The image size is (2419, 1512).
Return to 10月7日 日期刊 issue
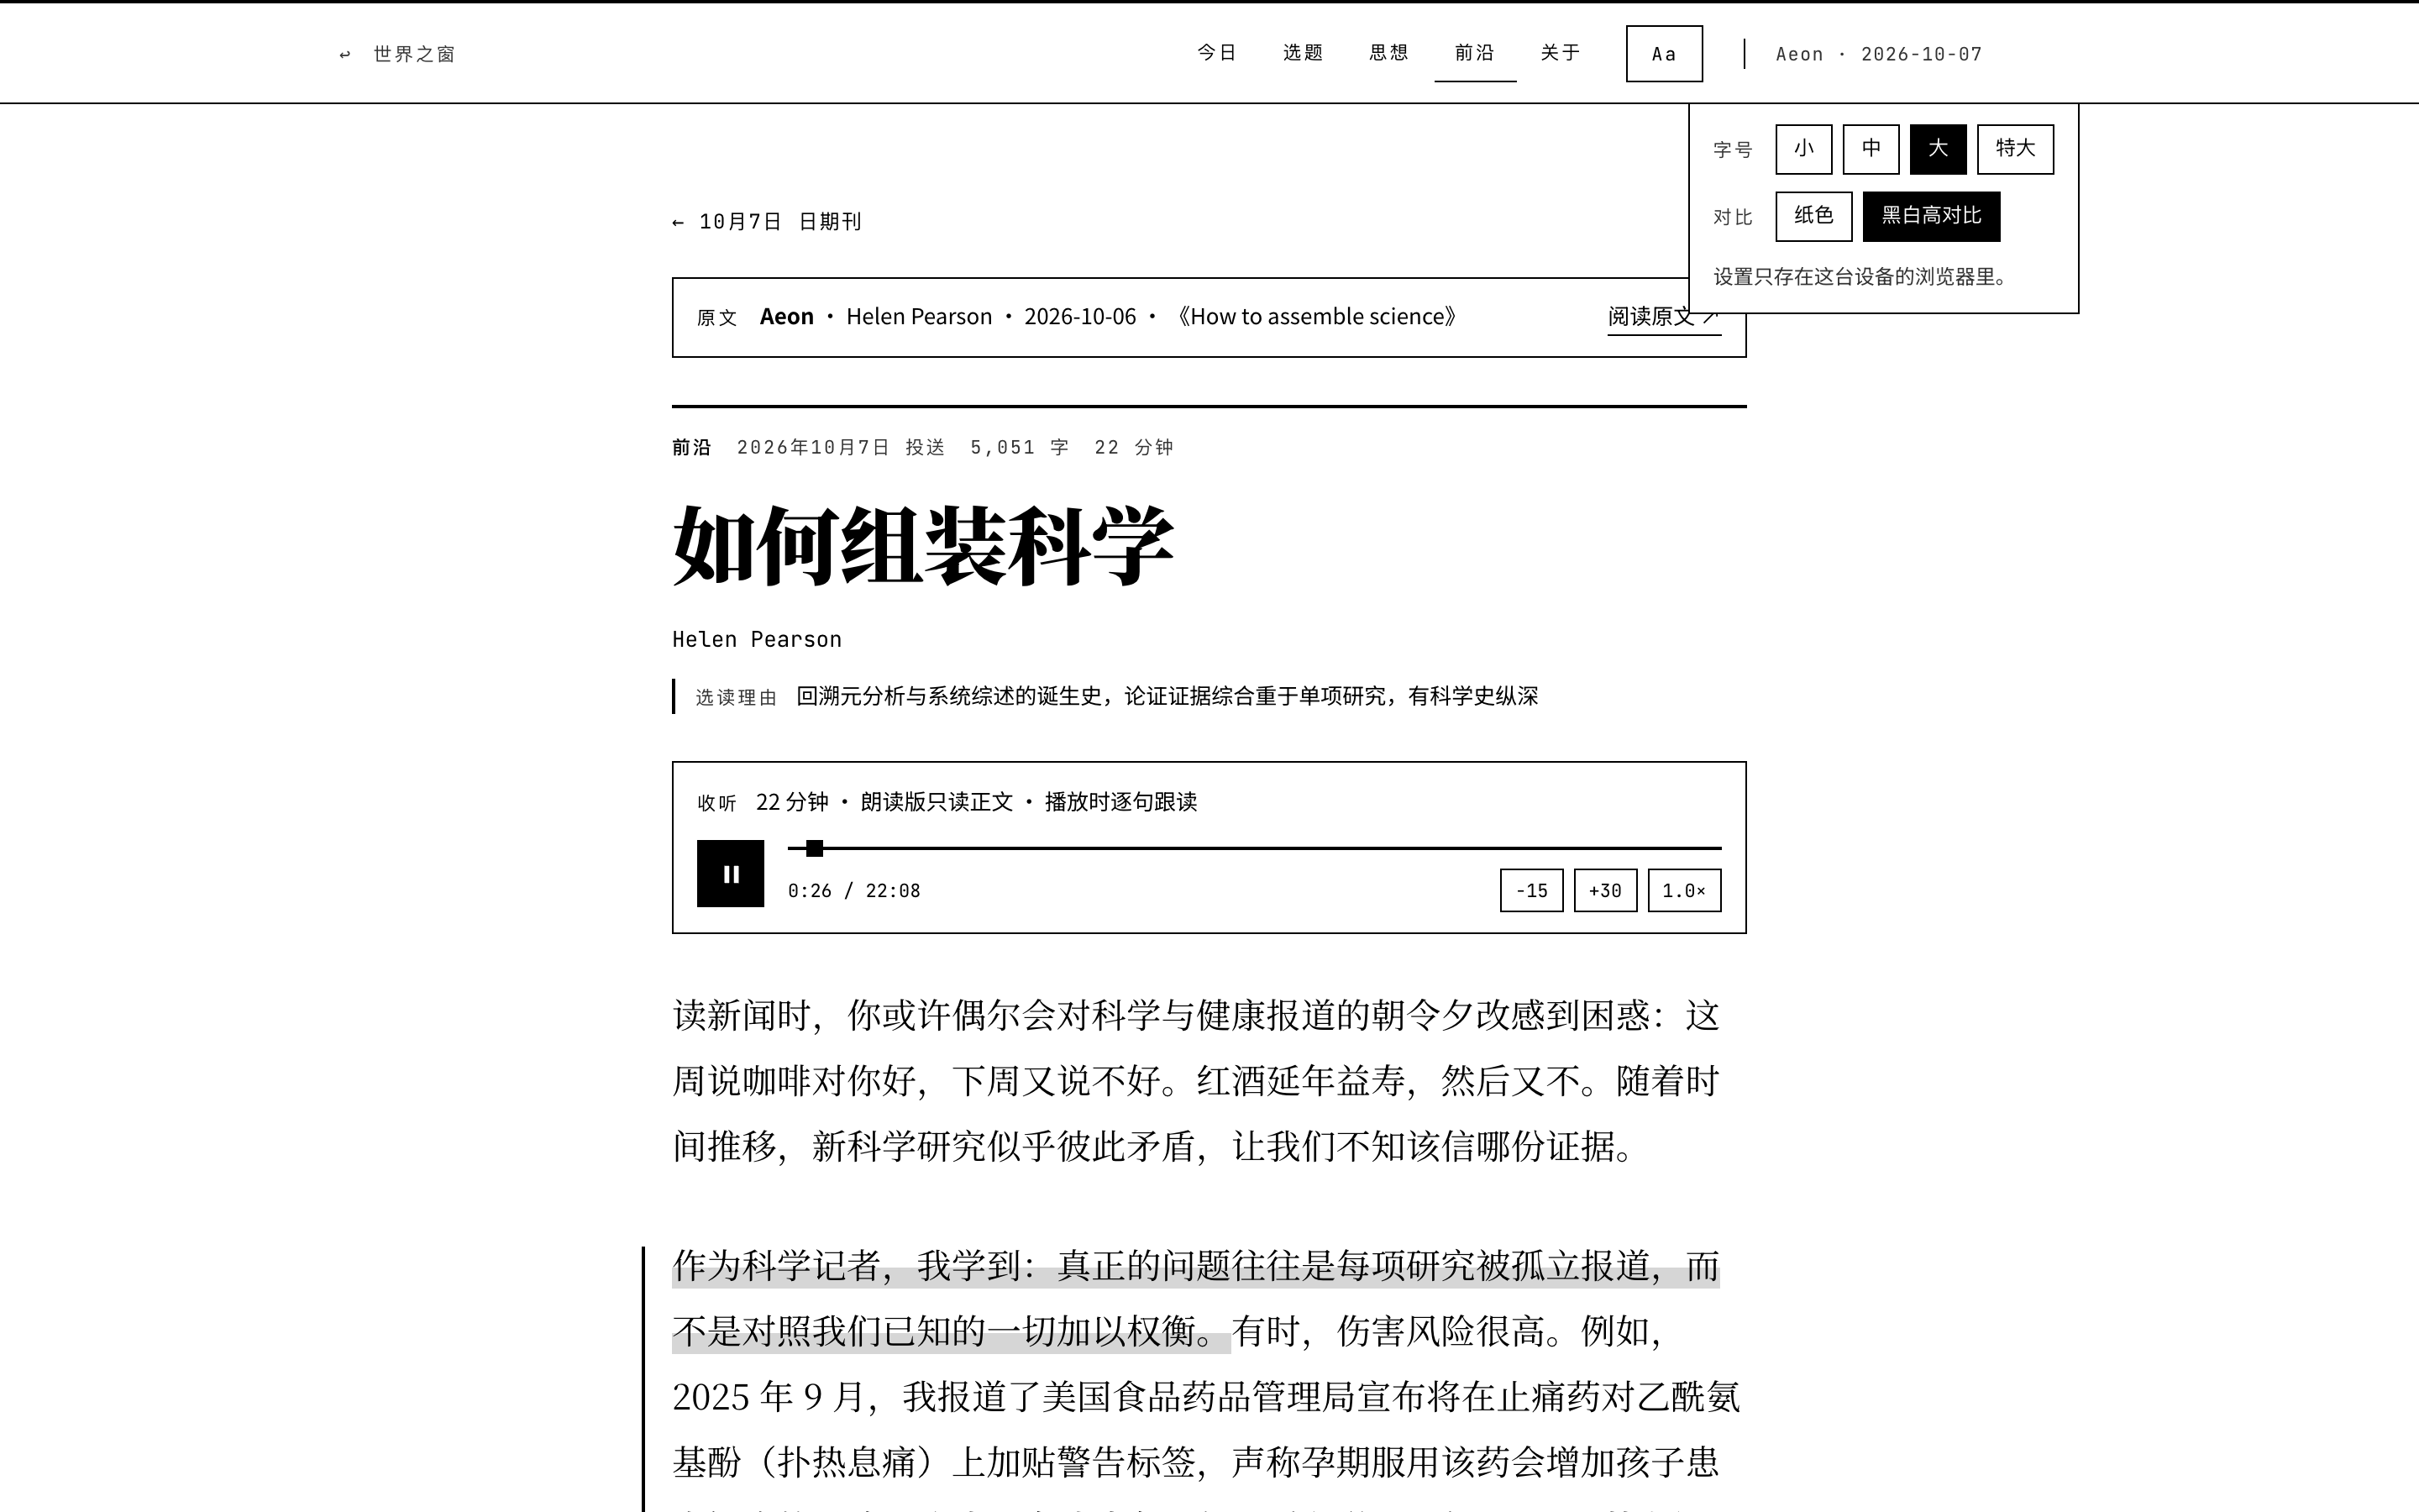point(767,222)
